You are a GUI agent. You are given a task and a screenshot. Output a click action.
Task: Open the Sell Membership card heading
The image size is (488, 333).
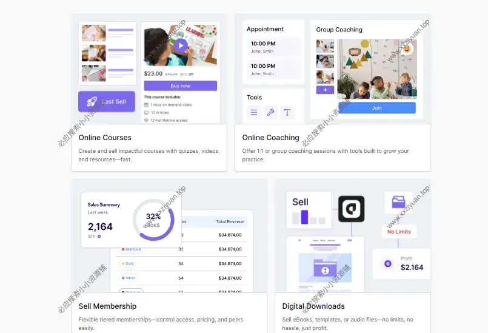tap(107, 306)
